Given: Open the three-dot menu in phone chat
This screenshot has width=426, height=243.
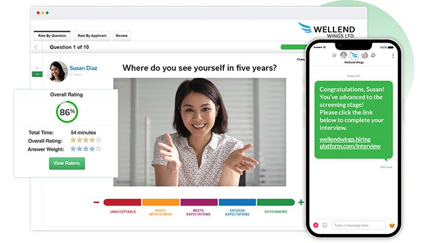Looking at the screenshot, I should coord(393,56).
